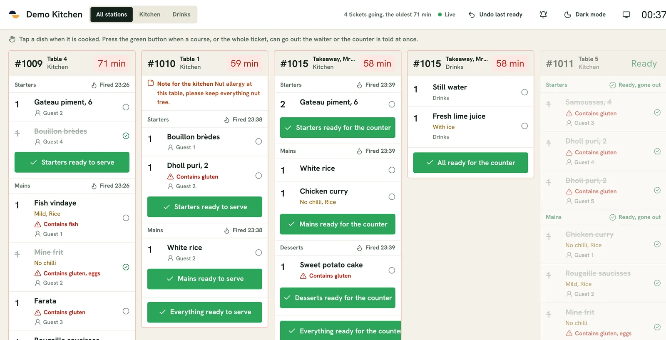Click Mains ready for the counter
The height and width of the screenshot is (340, 666).
(338, 224)
